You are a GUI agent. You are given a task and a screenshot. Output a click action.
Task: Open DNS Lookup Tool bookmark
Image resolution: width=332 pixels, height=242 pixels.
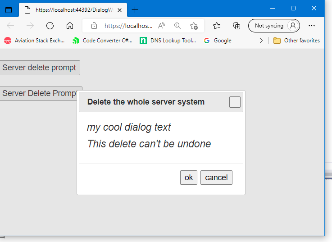[x=168, y=41]
